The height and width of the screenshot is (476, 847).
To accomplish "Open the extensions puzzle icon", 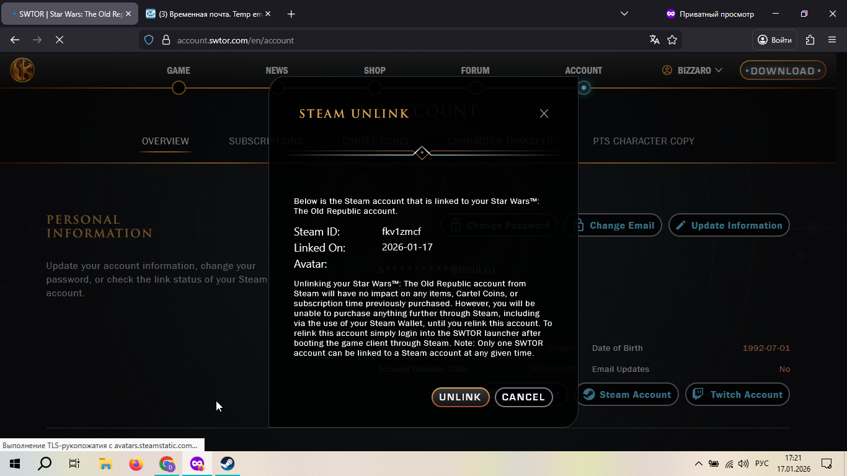I will 810,40.
